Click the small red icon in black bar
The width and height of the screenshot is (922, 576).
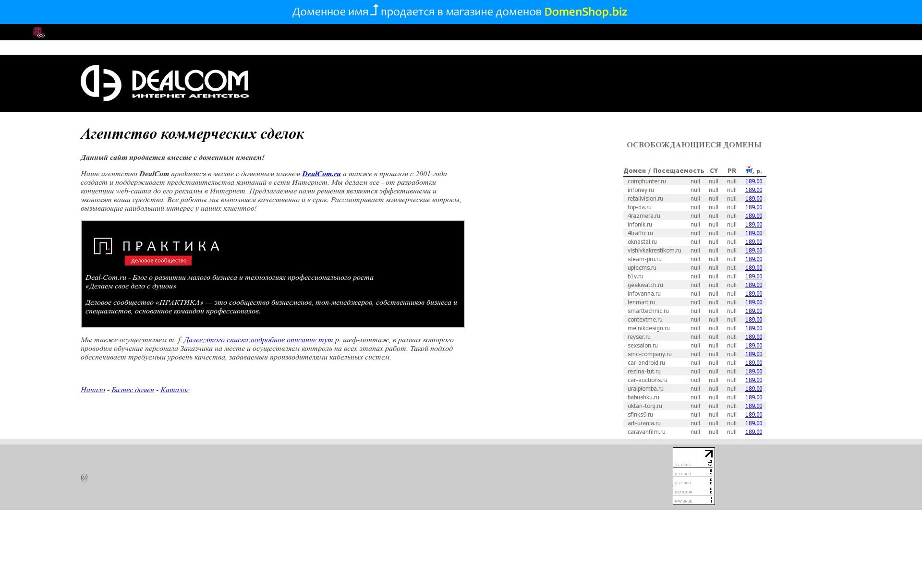point(38,32)
